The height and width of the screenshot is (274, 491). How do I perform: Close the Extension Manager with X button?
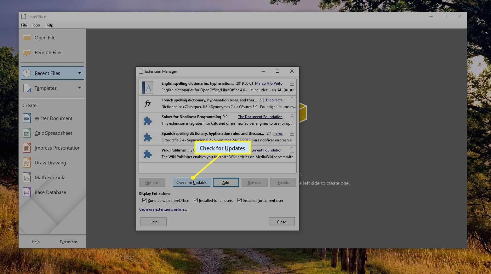click(292, 71)
